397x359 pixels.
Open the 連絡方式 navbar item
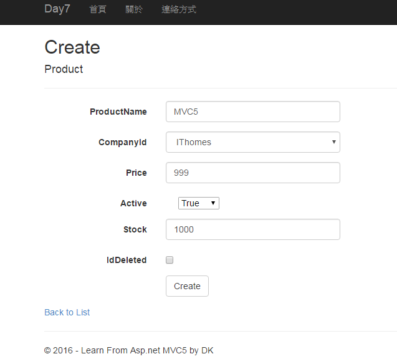click(x=179, y=9)
